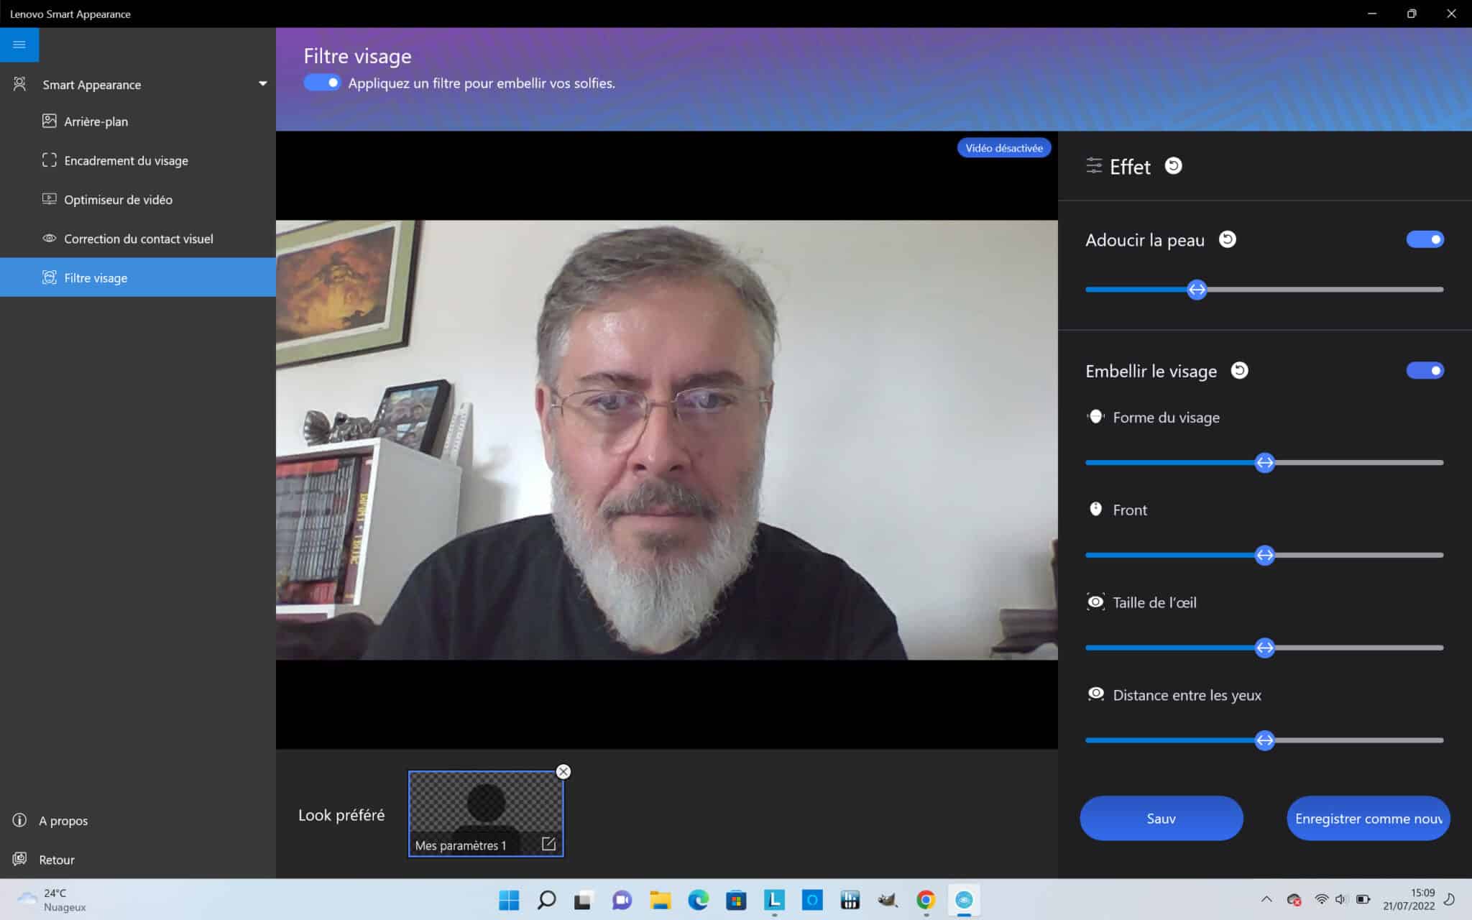The image size is (1472, 920).
Task: Click the eye icon for Correction du contact visuel
Action: coord(49,238)
